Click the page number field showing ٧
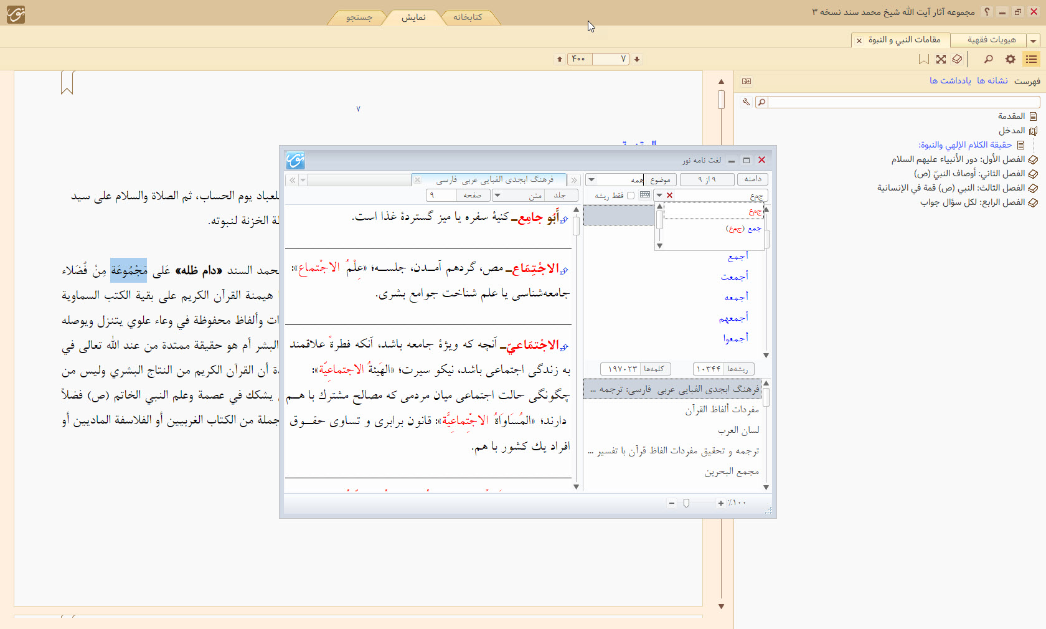The height and width of the screenshot is (629, 1046). 611,59
